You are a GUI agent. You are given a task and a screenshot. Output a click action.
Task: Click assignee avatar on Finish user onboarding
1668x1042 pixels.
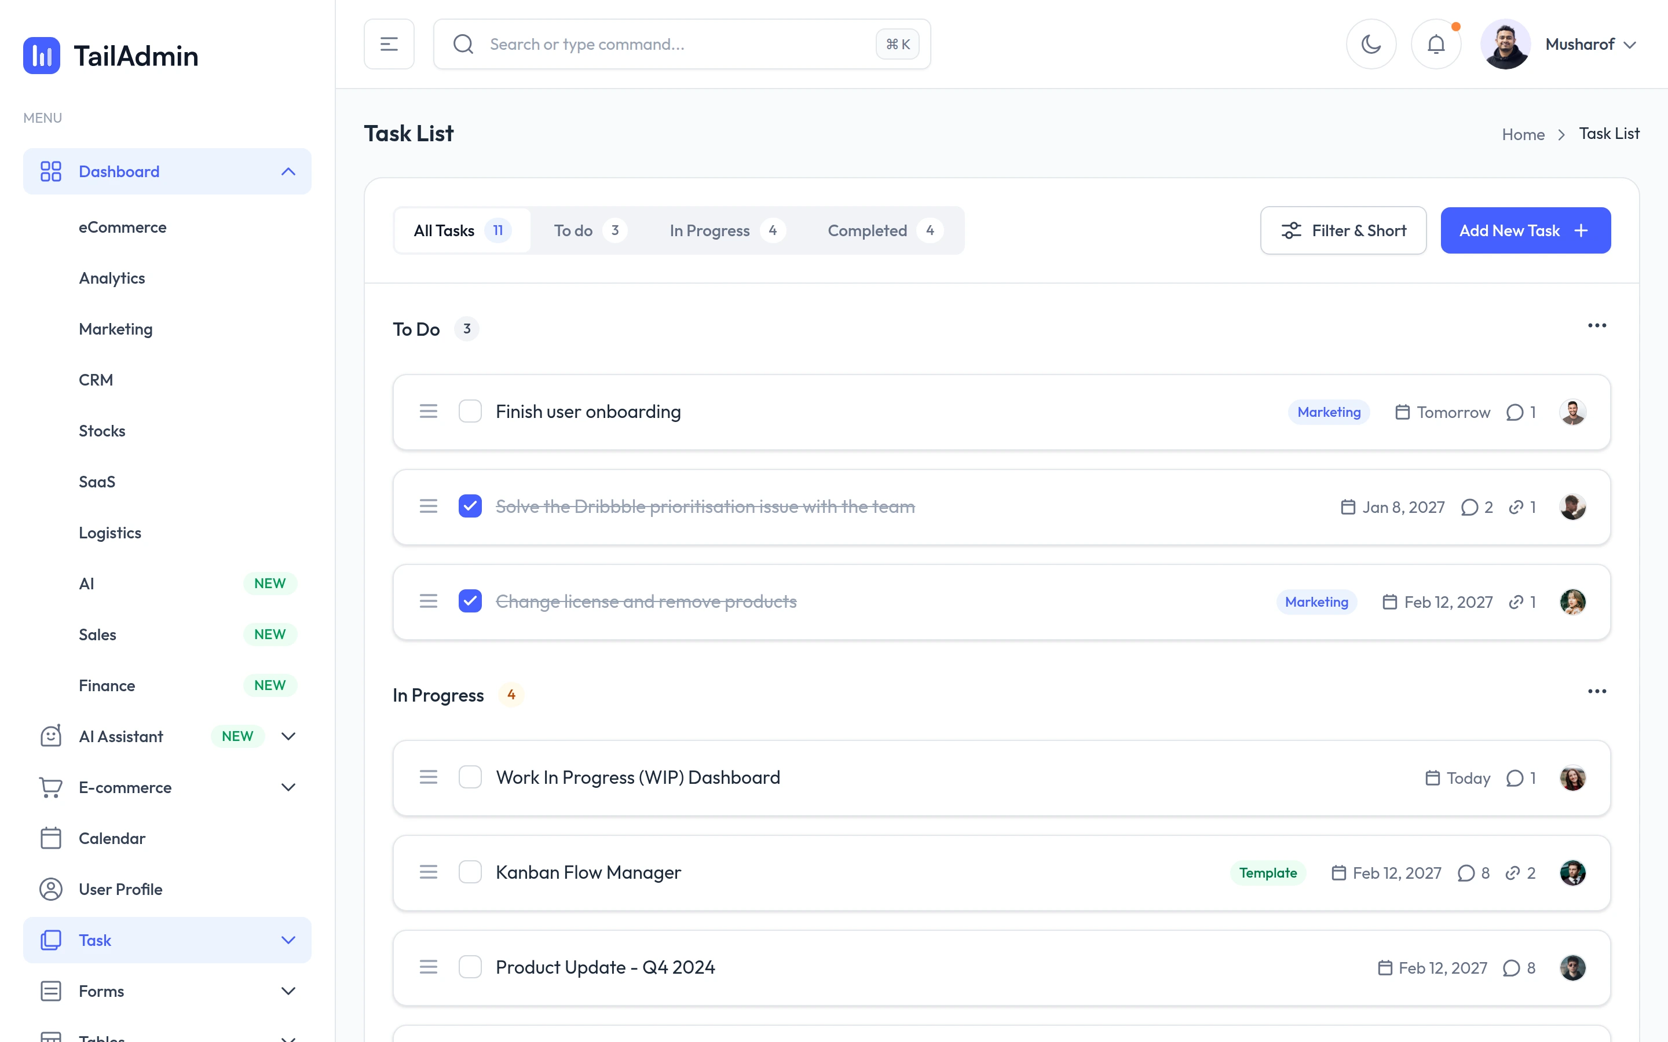click(x=1572, y=412)
